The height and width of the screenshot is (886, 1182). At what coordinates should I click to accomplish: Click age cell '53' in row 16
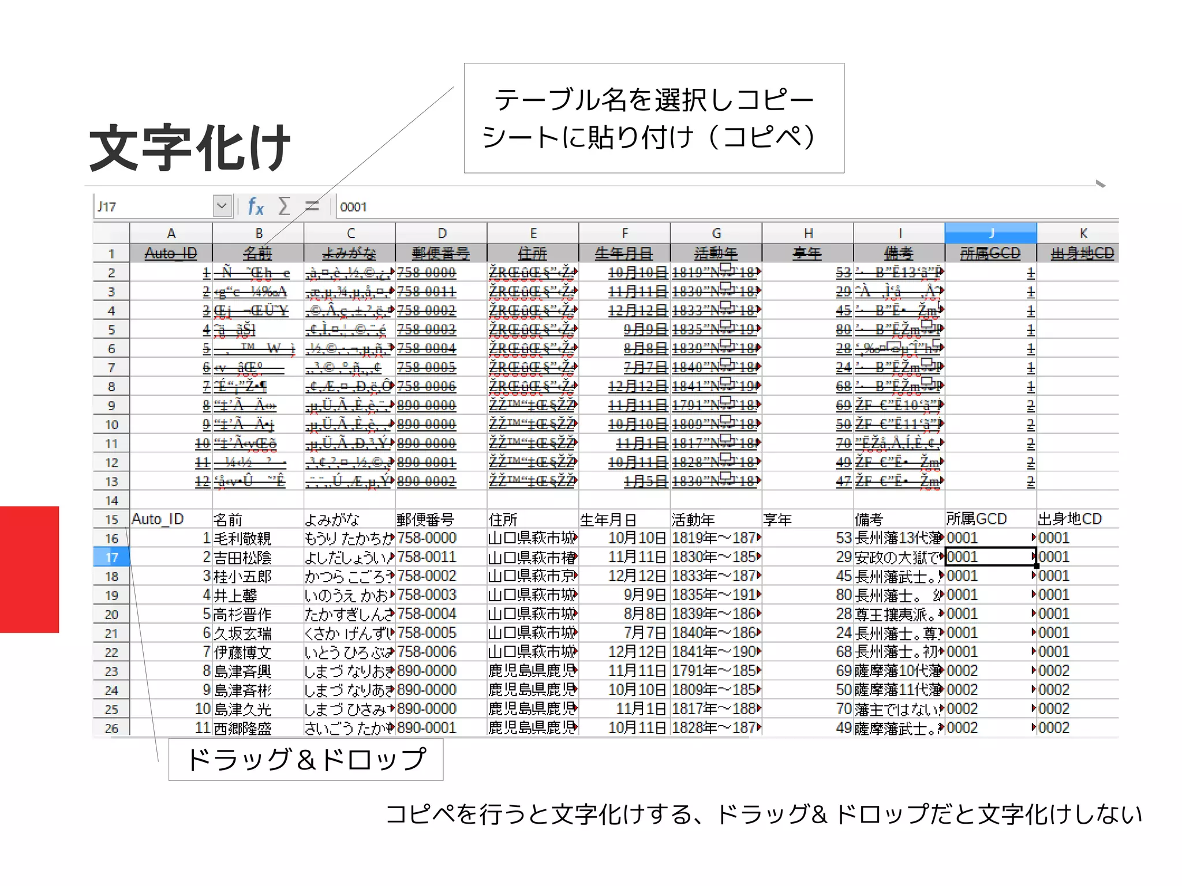click(808, 538)
